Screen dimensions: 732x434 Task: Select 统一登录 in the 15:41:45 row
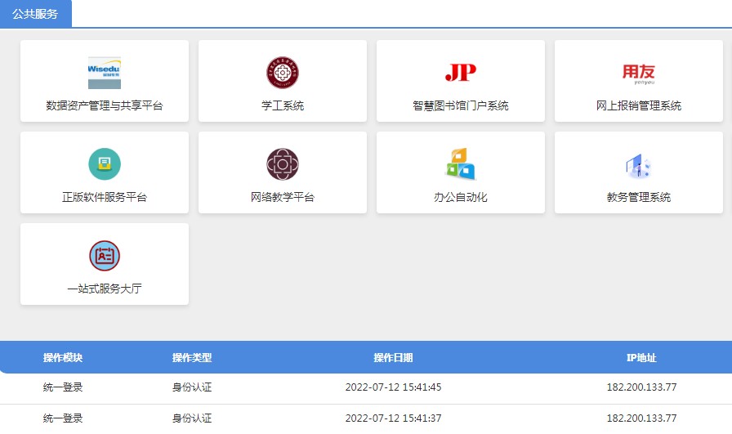pyautogui.click(x=63, y=387)
